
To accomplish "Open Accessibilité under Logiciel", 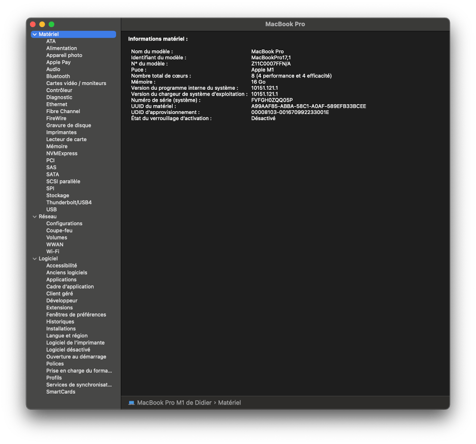I will point(61,266).
